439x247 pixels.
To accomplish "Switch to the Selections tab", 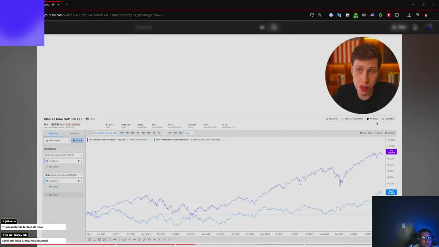I will pyautogui.click(x=53, y=133).
